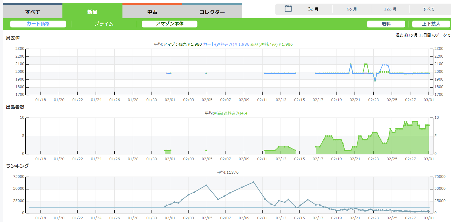Click the peak point on the ranking chart

pyautogui.click(x=253, y=182)
